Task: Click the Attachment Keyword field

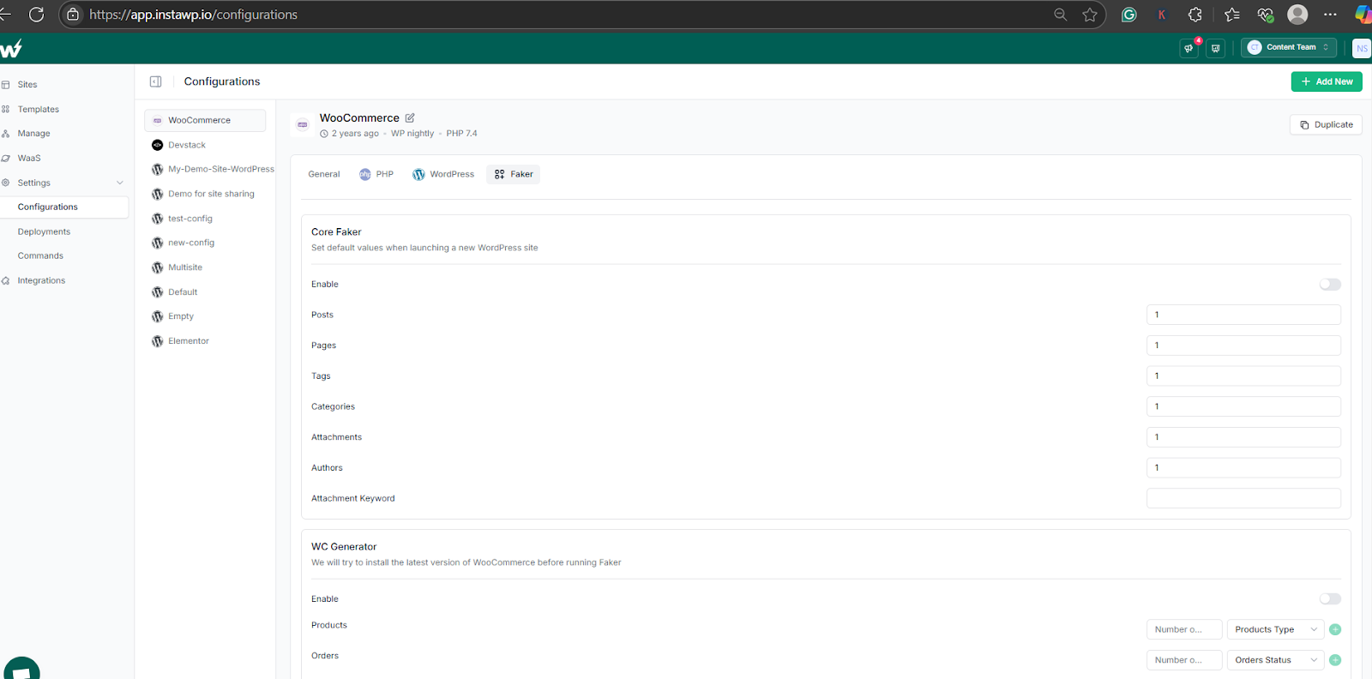Action: pos(1243,498)
